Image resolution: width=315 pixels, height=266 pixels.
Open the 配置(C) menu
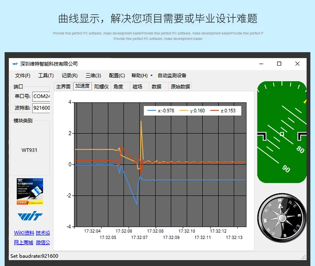click(x=117, y=75)
